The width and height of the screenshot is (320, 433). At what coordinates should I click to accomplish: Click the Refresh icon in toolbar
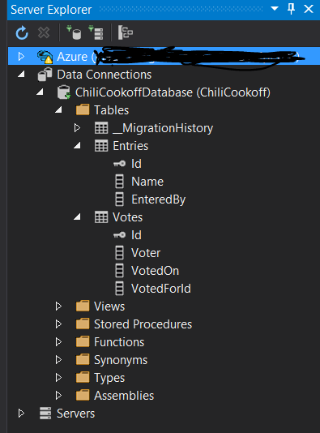[22, 33]
